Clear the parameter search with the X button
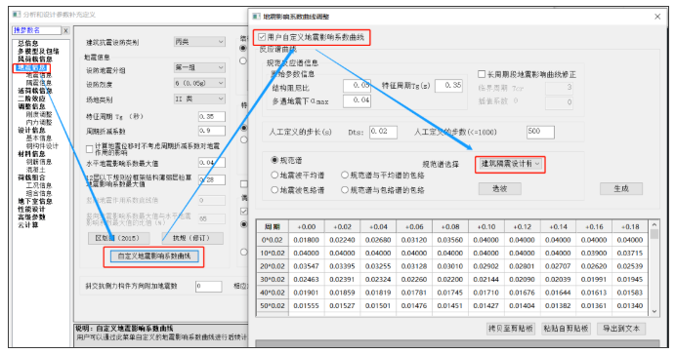675x354 pixels. 65,30
